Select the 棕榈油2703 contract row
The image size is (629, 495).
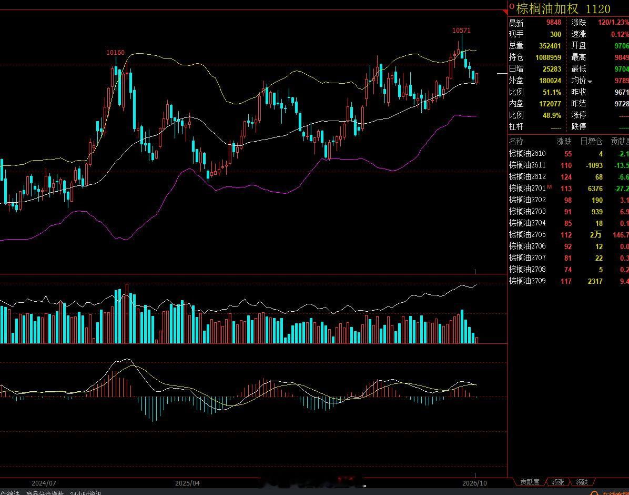pos(569,212)
